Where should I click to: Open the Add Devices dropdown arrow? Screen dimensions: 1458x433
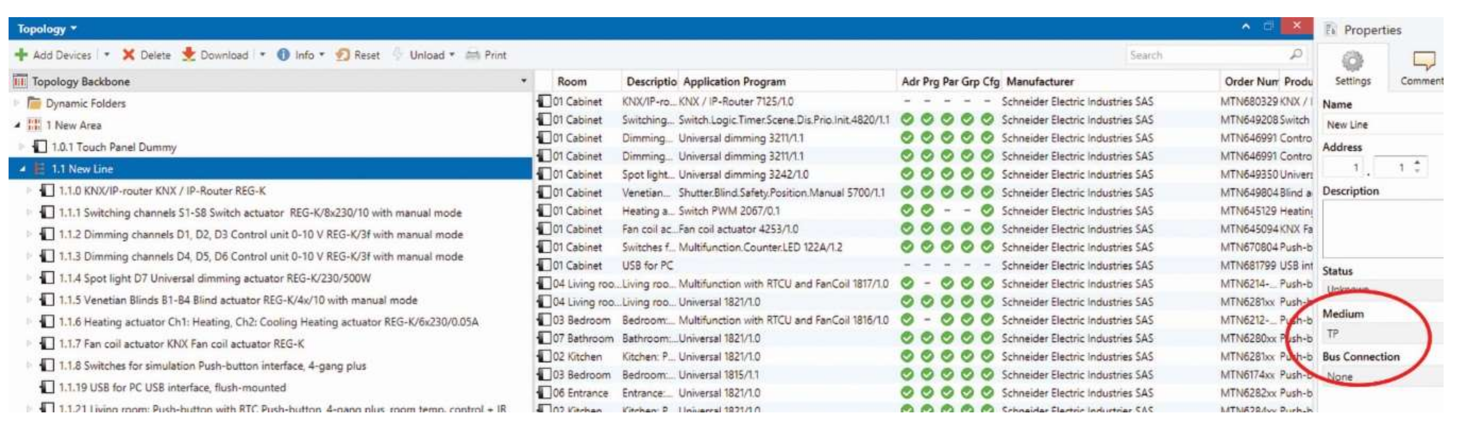point(106,55)
